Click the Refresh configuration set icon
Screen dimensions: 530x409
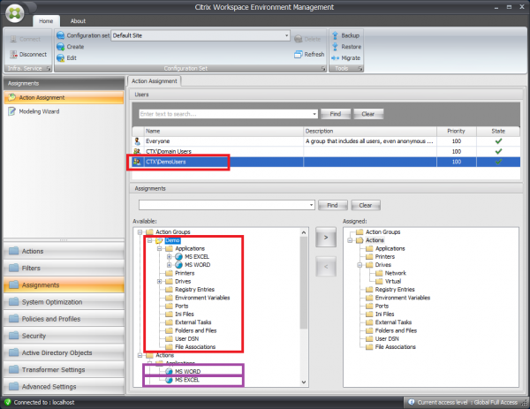[x=297, y=54]
